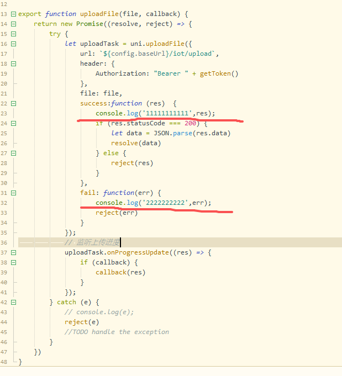Click the console.log '2222222222' statement
This screenshot has height=376, width=342.
click(x=153, y=203)
